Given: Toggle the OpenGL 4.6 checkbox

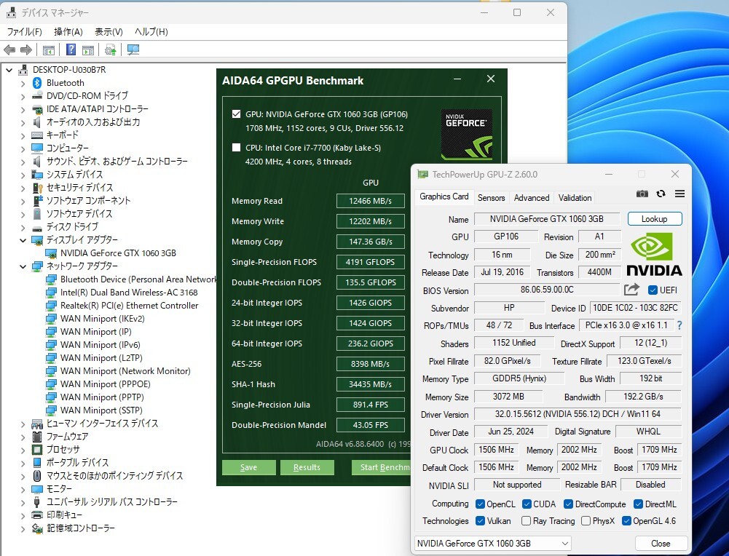Looking at the screenshot, I should [x=626, y=520].
